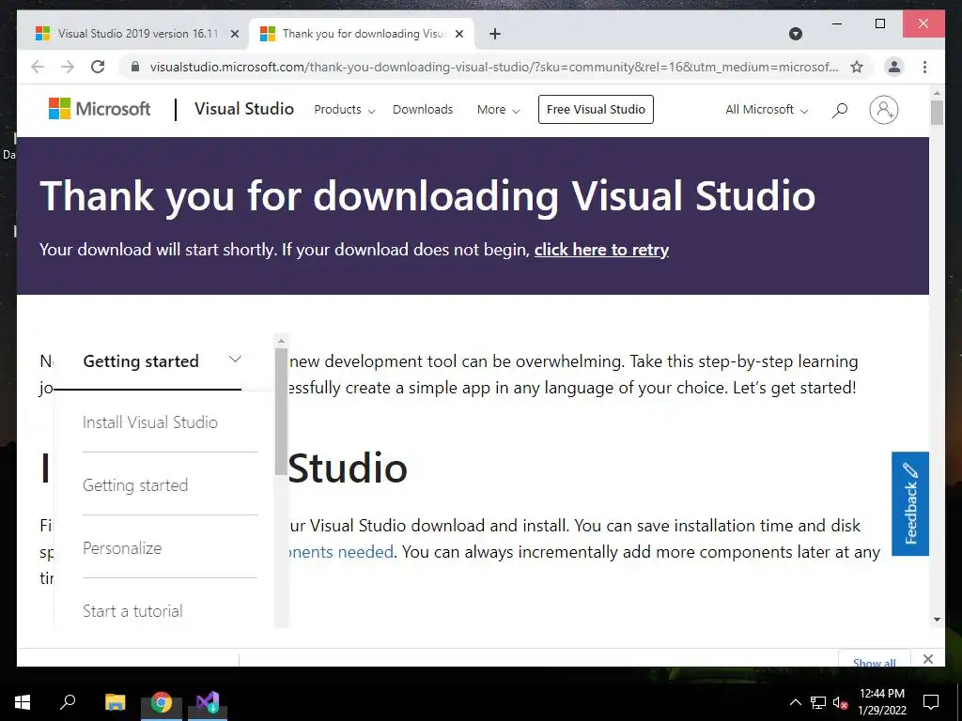Open a new tab with the plus icon
962x721 pixels.
pos(495,34)
